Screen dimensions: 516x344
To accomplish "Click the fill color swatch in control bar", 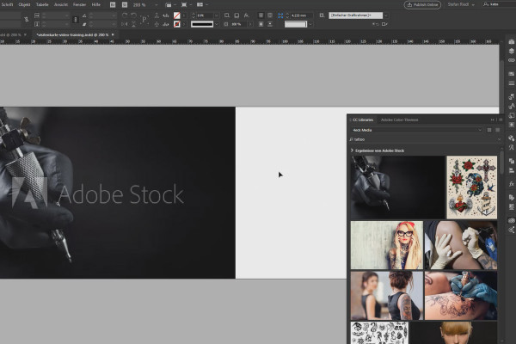I will pos(176,15).
